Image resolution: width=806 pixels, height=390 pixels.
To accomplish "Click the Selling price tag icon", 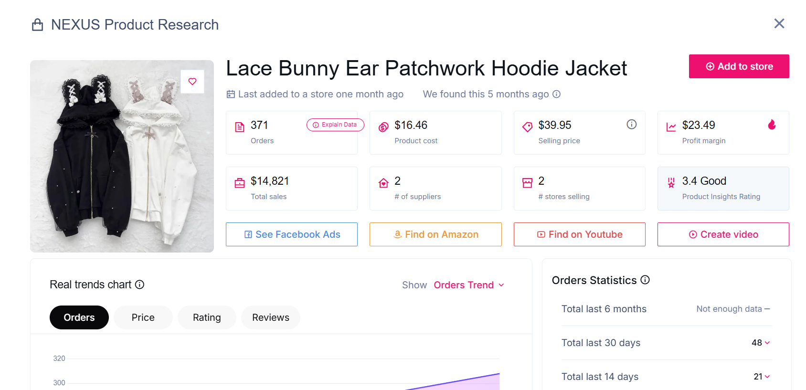I will 527,127.
